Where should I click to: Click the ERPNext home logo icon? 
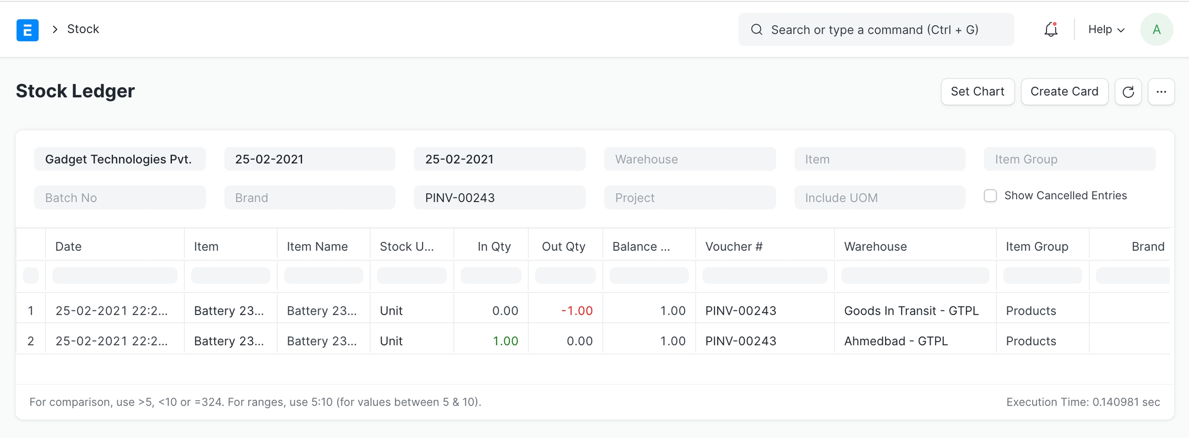point(27,30)
